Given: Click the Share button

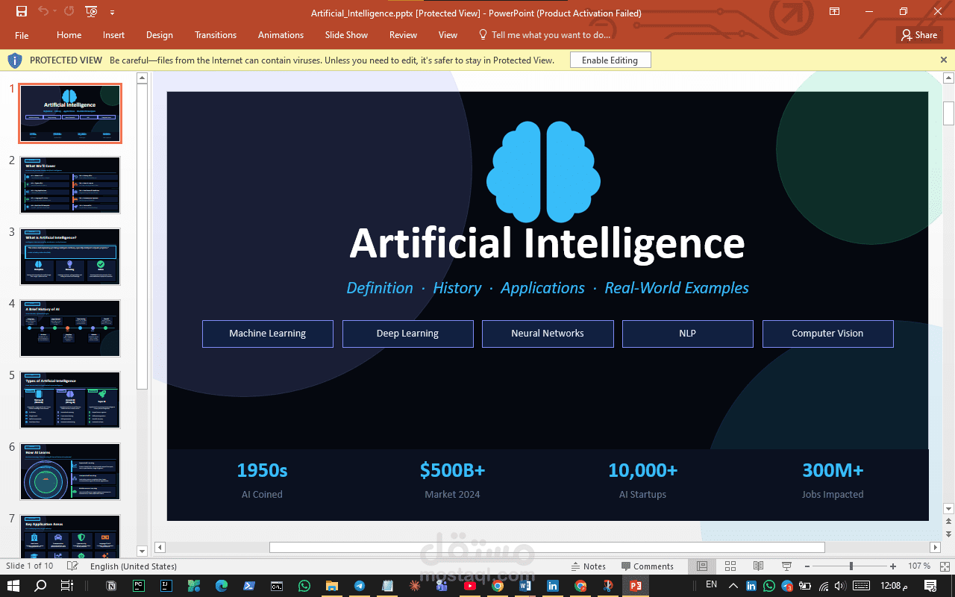Looking at the screenshot, I should pos(918,35).
